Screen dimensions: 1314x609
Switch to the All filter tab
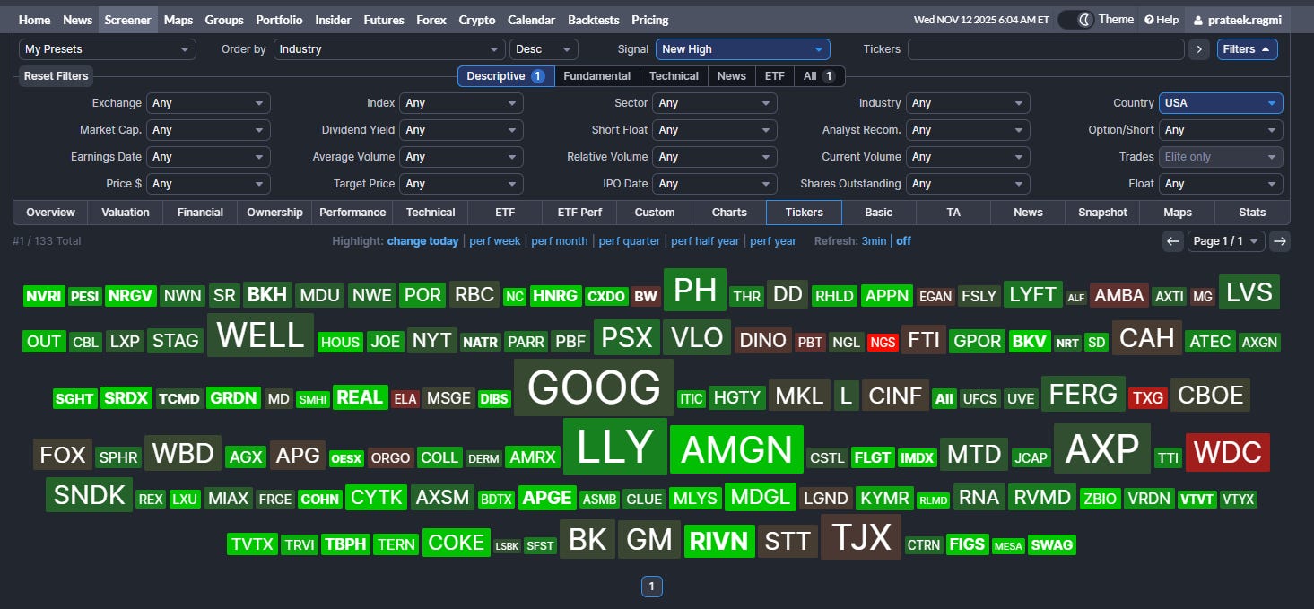819,76
